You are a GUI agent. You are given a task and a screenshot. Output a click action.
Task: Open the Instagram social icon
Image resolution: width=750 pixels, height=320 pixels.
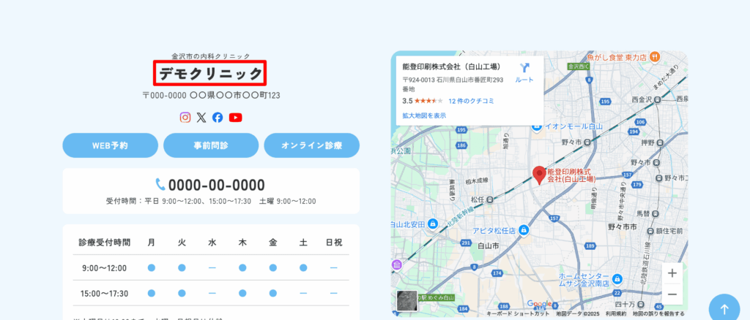tap(185, 117)
